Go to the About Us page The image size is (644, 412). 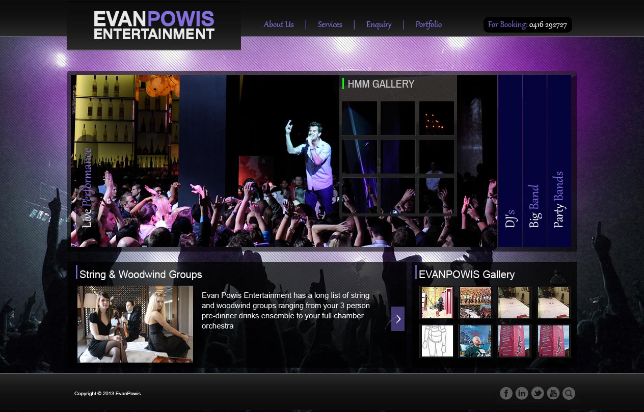(279, 24)
